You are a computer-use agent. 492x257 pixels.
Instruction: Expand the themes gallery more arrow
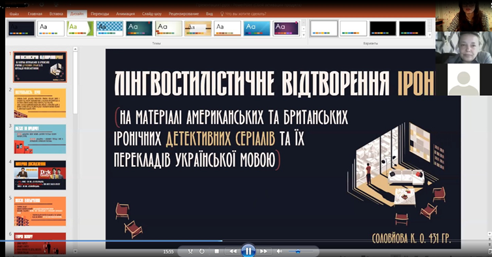pos(304,35)
